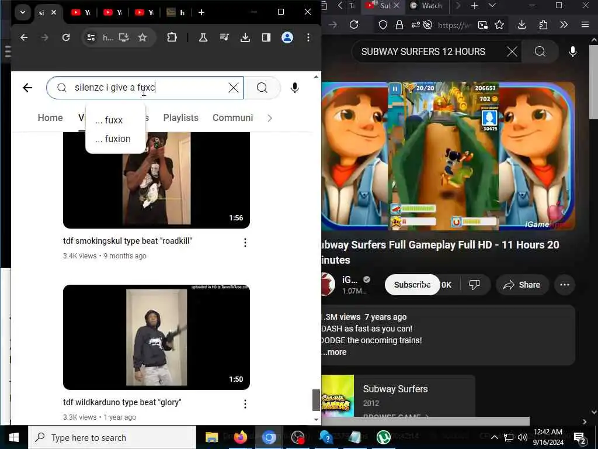Image resolution: width=598 pixels, height=449 pixels.
Task: Choose the 'fuxion' spelling suggestion
Action: [113, 139]
